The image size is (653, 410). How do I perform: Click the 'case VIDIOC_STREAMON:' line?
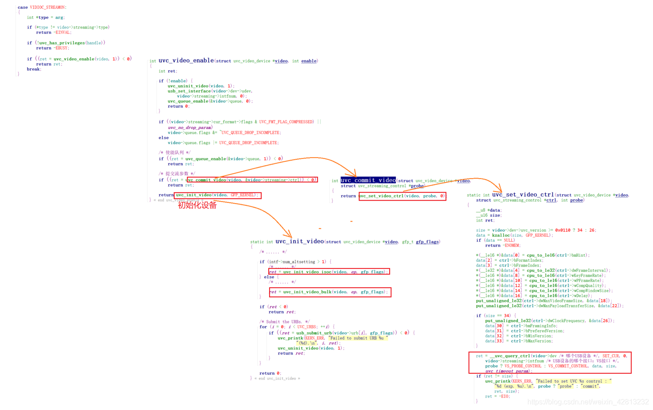[x=42, y=8]
